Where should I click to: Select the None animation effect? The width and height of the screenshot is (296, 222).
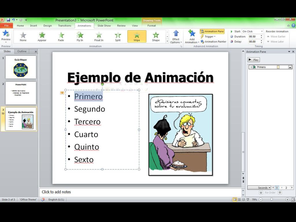tap(23, 36)
